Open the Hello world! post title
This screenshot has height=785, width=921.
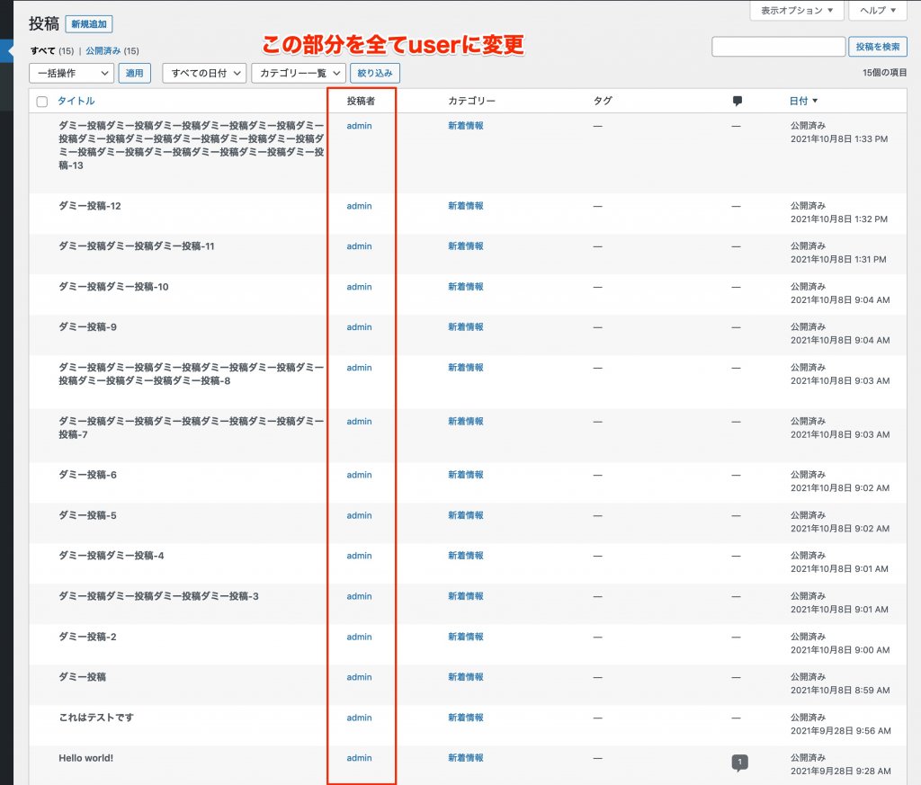pyautogui.click(x=86, y=758)
